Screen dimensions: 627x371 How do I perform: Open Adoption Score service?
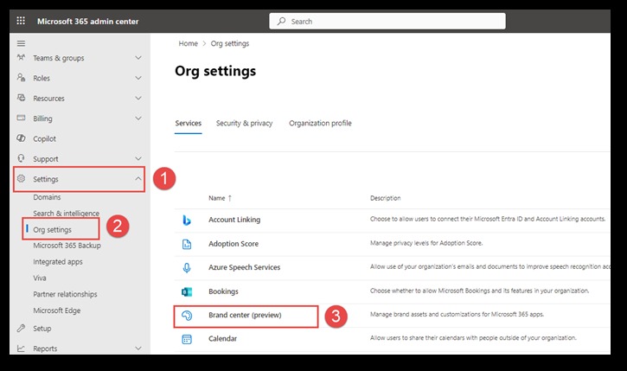point(234,244)
